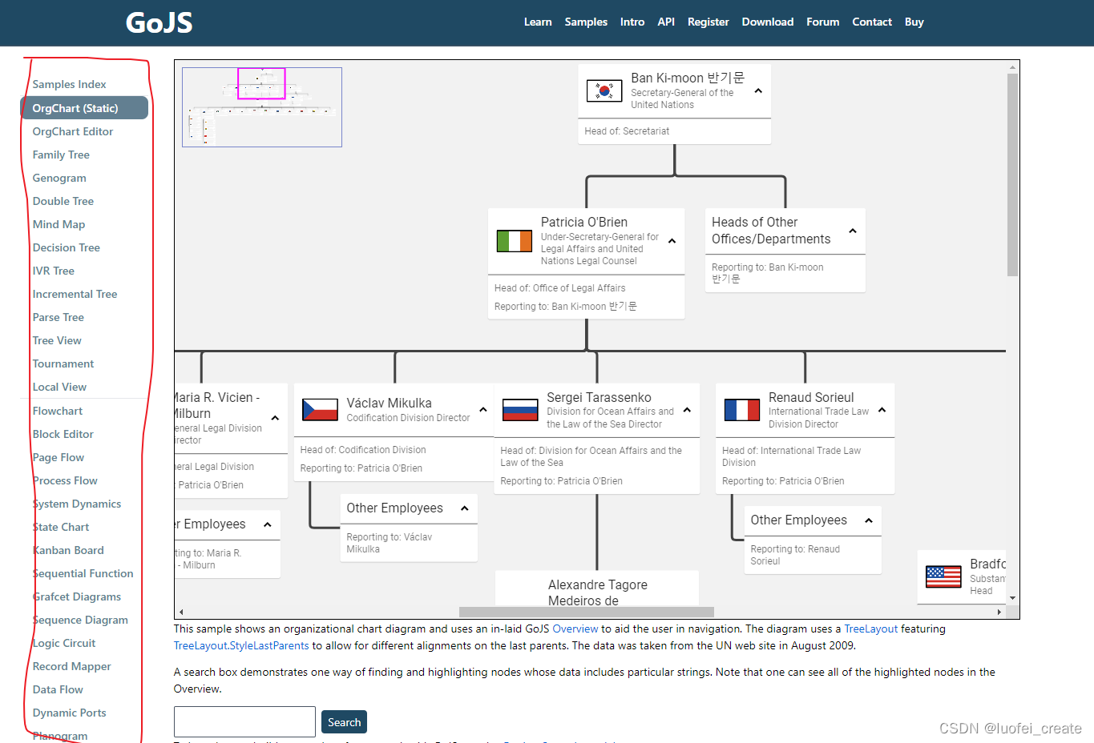Open the Intro menu item
Image resolution: width=1094 pixels, height=743 pixels.
(x=632, y=22)
